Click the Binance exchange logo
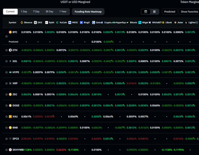The height and width of the screenshot is (155, 199). pos(22,23)
